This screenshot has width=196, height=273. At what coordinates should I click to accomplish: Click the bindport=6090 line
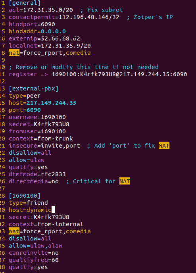[x=32, y=24]
